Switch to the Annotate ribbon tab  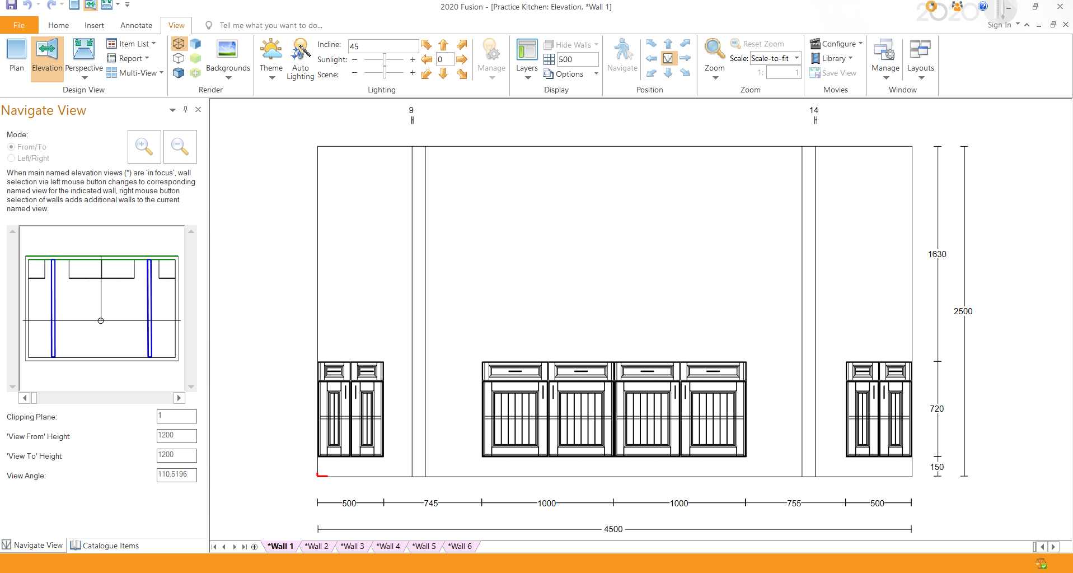(x=136, y=25)
